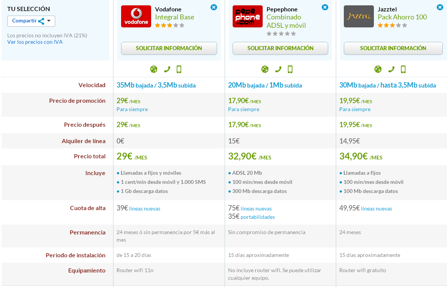Image resolution: width=447 pixels, height=287 pixels.
Task: Click the 'Precio total' row label
Action: tap(89, 156)
